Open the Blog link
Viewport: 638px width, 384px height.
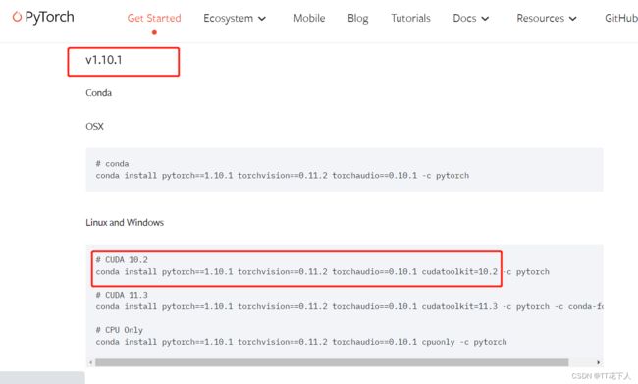[357, 18]
